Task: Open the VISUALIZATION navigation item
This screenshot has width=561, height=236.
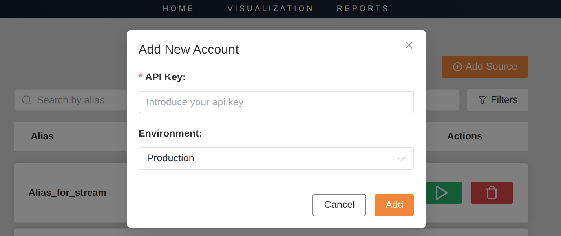Action: point(270,9)
